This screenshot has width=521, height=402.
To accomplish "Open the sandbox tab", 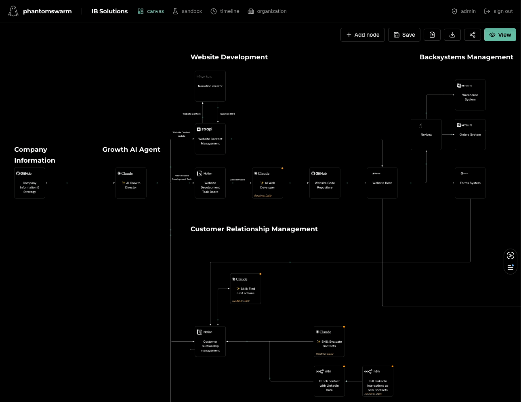I will pos(187,11).
